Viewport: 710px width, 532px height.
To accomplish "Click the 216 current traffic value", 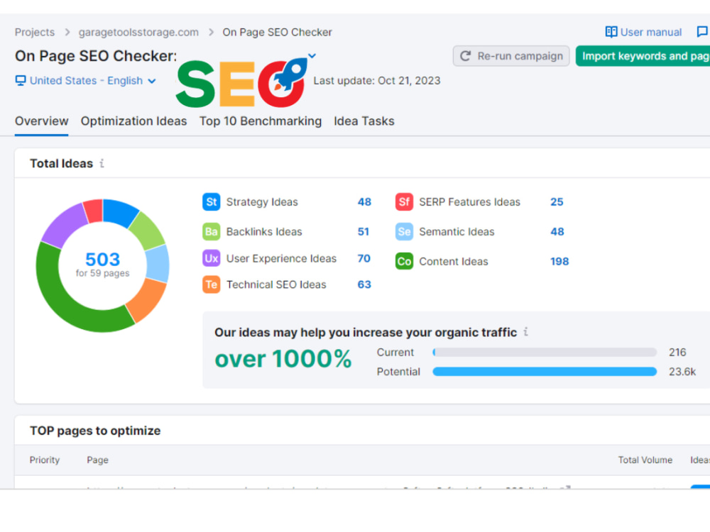I will pos(677,353).
